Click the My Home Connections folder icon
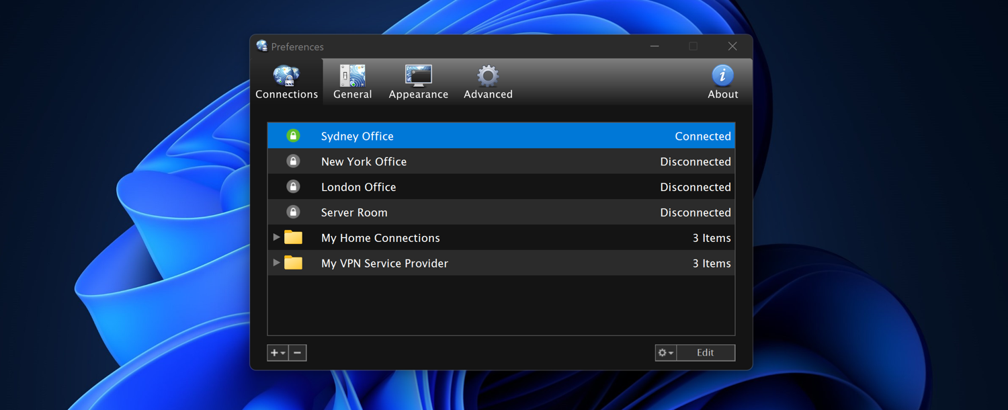Screen dimensions: 1008x410 pos(293,237)
